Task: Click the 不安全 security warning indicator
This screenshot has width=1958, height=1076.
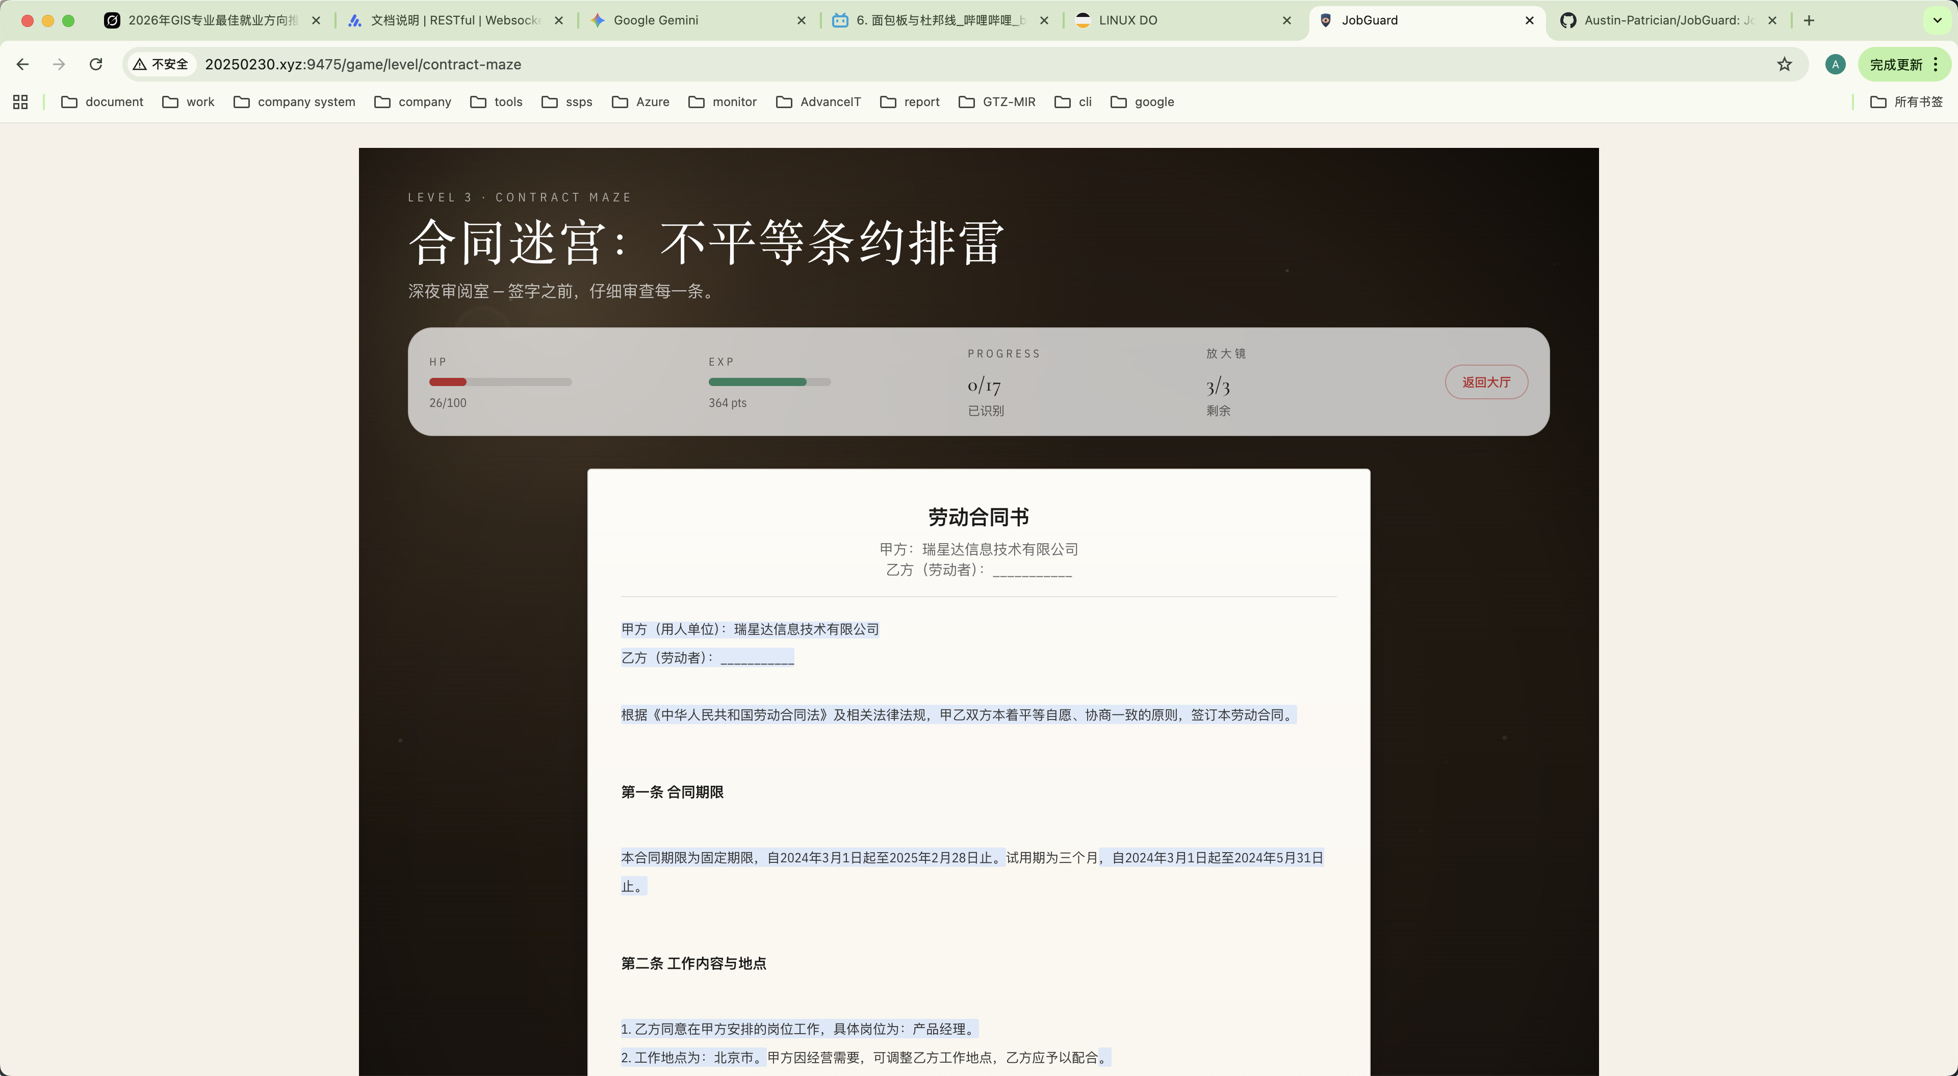Action: pyautogui.click(x=161, y=65)
